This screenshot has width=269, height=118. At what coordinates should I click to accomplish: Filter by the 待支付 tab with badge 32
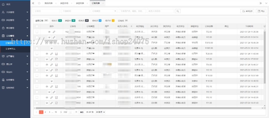click(x=56, y=21)
